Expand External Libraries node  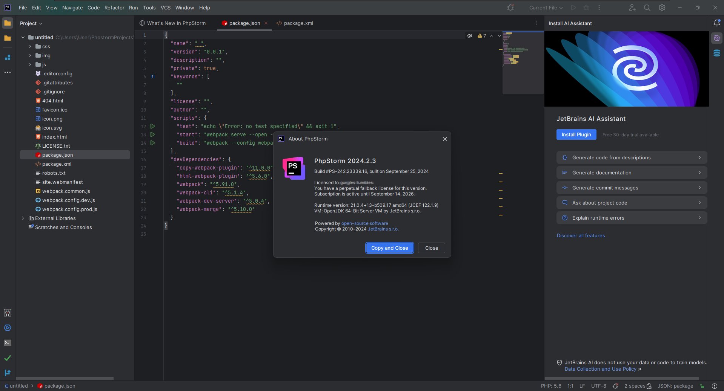(23, 218)
